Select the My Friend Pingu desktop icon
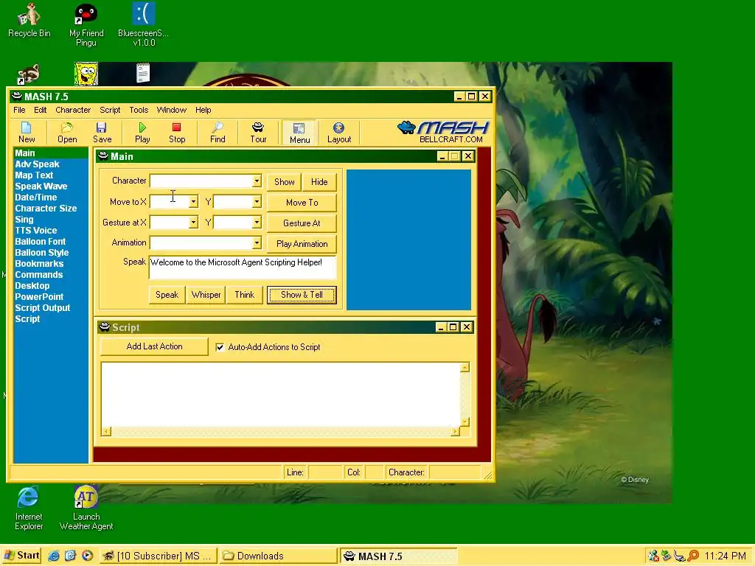This screenshot has height=566, width=755. click(86, 25)
